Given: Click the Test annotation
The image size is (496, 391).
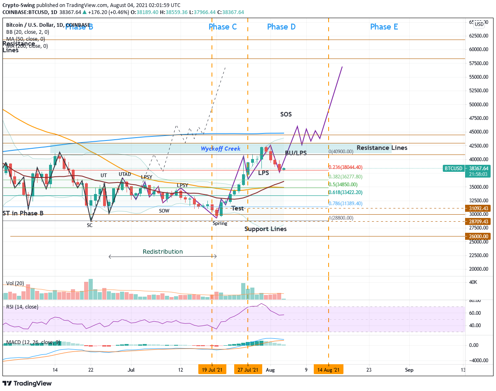Looking at the screenshot, I should point(237,208).
